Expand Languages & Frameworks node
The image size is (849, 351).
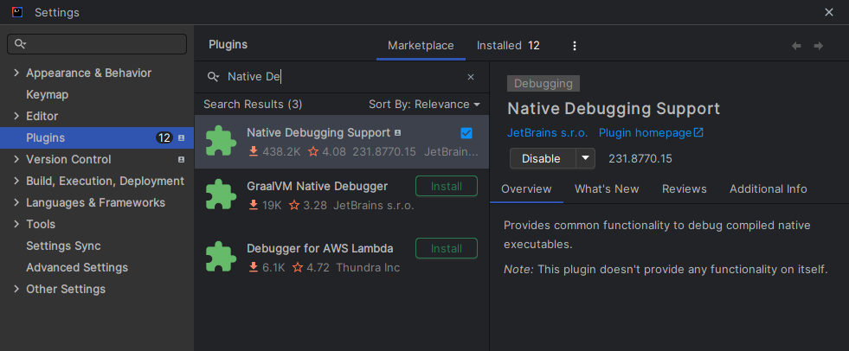coord(16,203)
